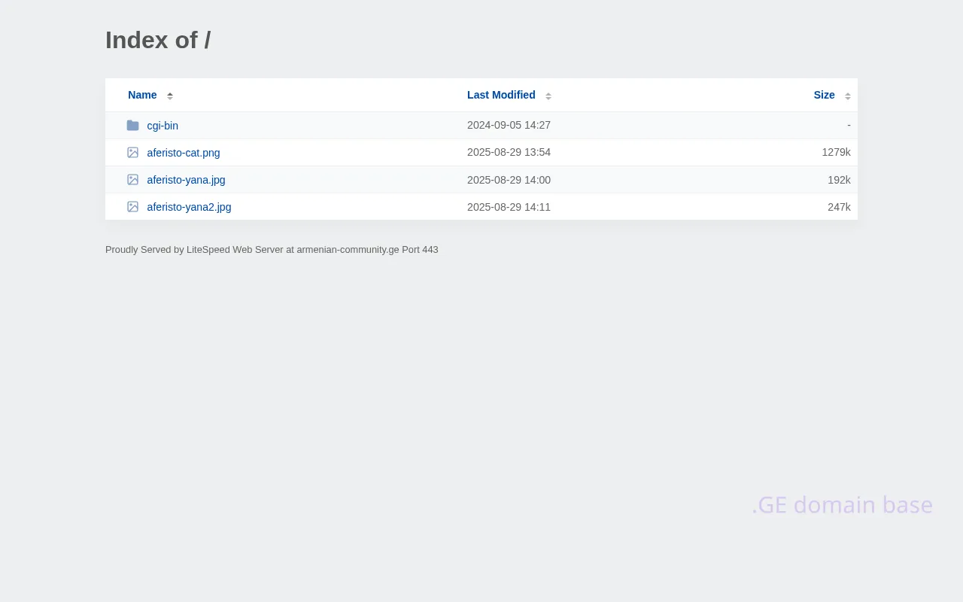Click the ".GE domain base" watermark
Screen dimensions: 963x602
[x=842, y=505]
